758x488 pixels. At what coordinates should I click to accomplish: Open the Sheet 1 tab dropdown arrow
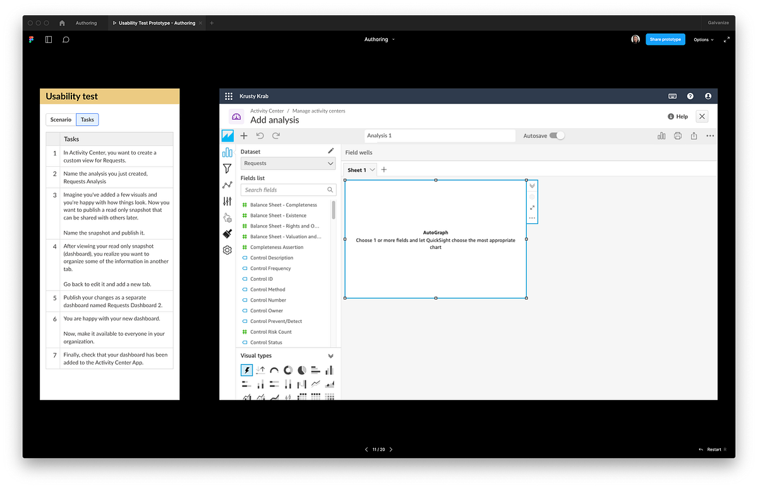coord(373,169)
